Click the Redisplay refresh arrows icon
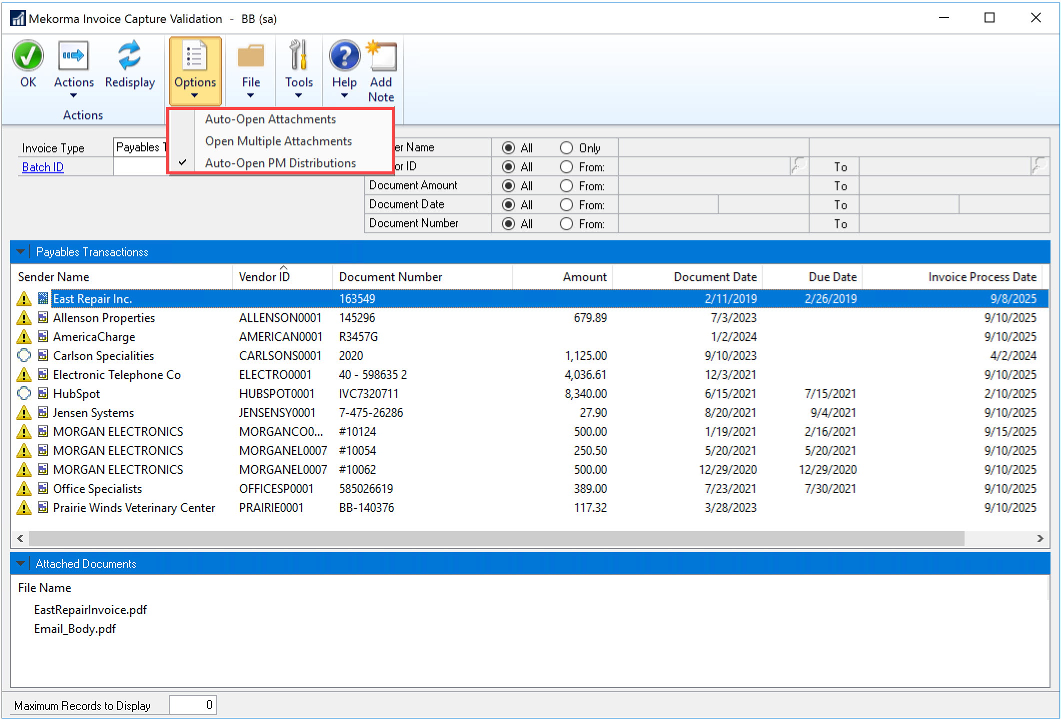Image resolution: width=1061 pixels, height=722 pixels. tap(129, 56)
